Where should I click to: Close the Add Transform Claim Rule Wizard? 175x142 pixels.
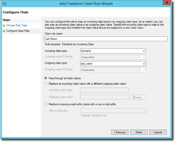(167, 2)
